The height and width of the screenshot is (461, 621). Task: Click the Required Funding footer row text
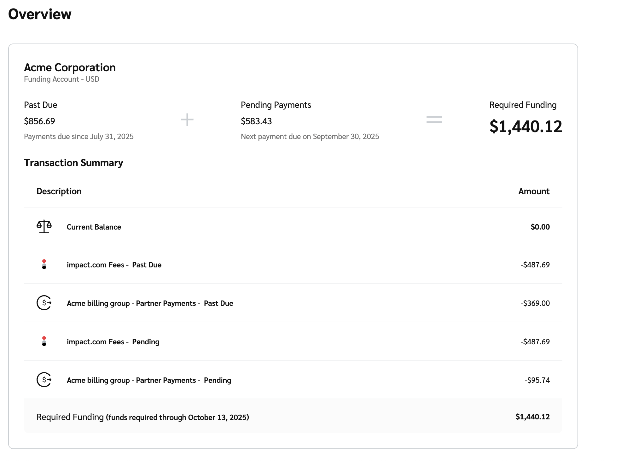coord(142,417)
